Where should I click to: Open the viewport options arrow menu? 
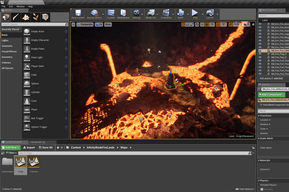(73, 24)
